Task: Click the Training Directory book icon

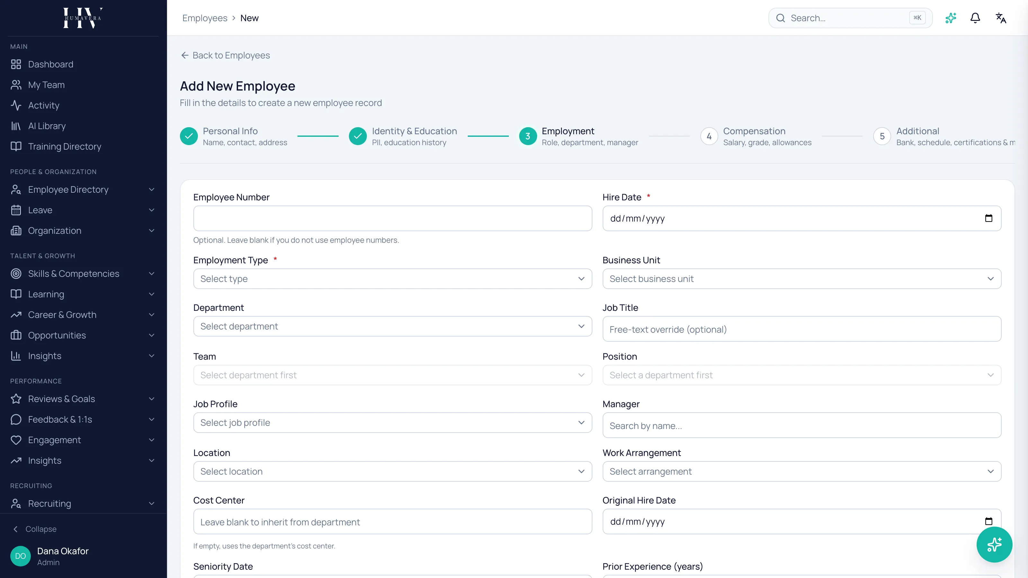Action: tap(16, 146)
